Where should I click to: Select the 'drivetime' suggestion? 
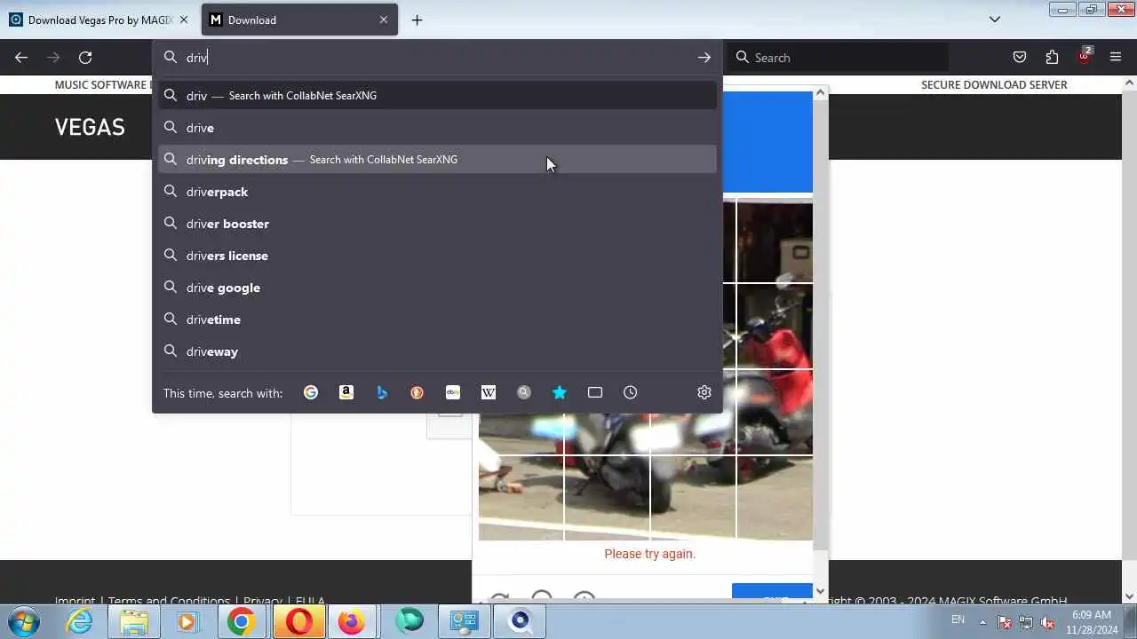coord(437,319)
